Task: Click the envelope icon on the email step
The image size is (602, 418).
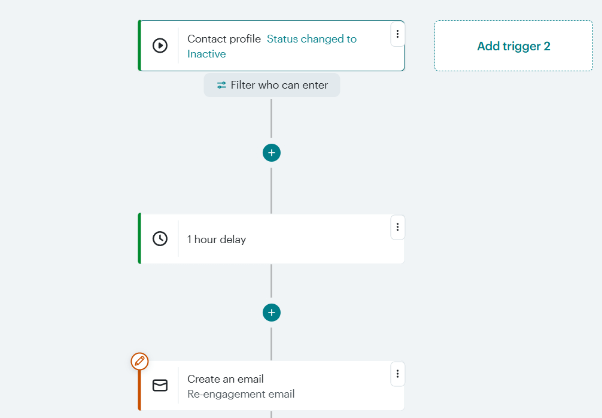Action: tap(160, 386)
